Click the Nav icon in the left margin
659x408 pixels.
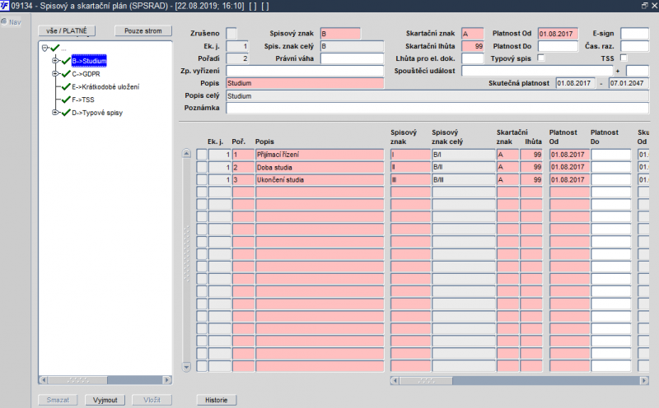click(x=4, y=21)
